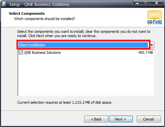Click the yellow QNE Software logo
165x127 pixels.
pos(154,17)
